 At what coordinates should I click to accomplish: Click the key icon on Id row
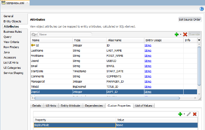point(33,45)
